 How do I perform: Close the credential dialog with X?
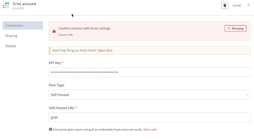(248, 5)
